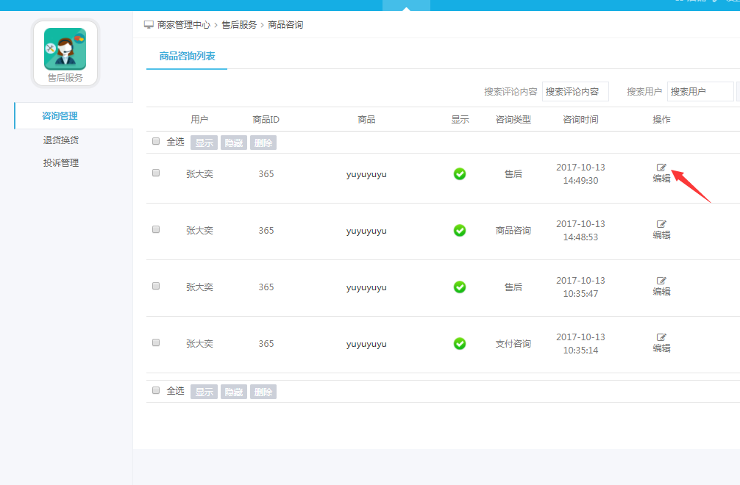740x485 pixels.
Task: Toggle green display checkmark for 售后 14:49:30 row
Action: click(x=460, y=174)
